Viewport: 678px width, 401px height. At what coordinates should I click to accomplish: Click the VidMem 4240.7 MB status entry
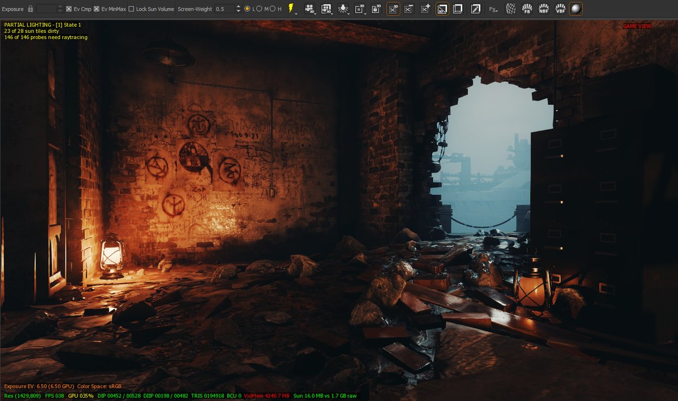point(267,395)
